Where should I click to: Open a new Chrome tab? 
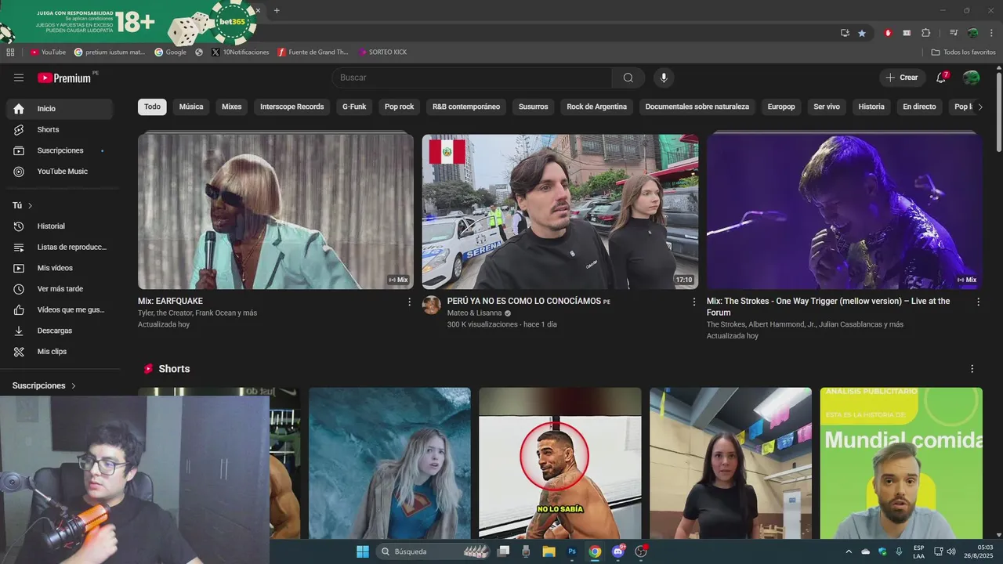(x=277, y=11)
